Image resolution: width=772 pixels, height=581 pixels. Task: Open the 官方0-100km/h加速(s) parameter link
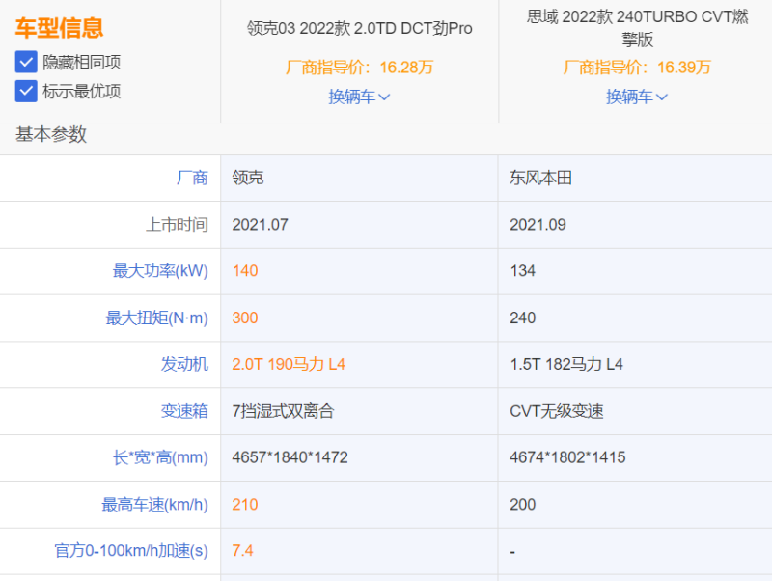point(131,551)
